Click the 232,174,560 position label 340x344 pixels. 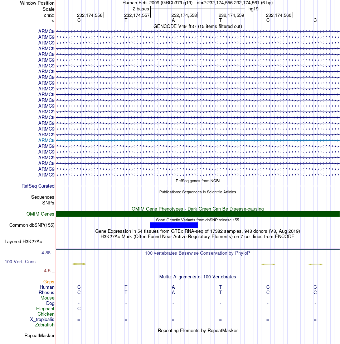click(279, 15)
